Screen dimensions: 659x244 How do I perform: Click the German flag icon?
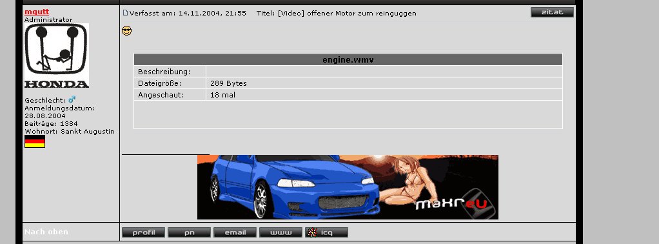[35, 141]
